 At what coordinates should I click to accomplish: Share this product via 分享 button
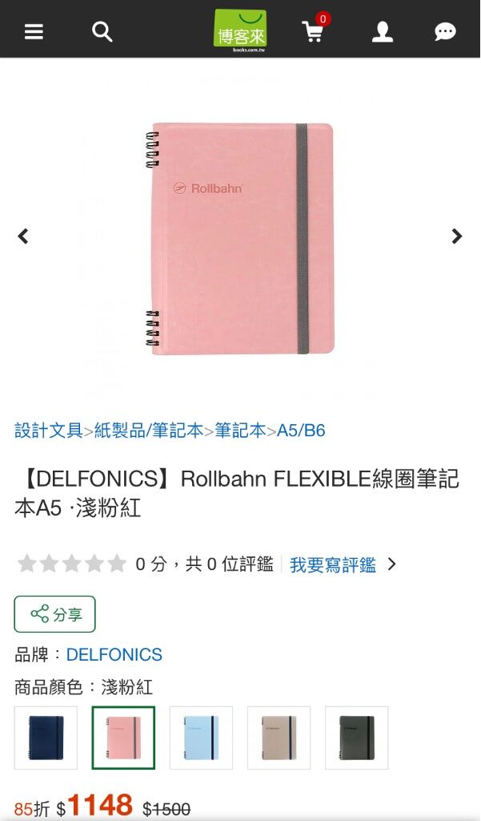coord(55,614)
